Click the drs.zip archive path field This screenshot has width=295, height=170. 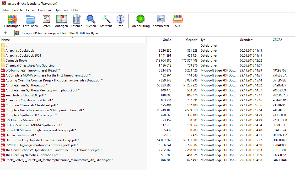pyautogui.click(x=155, y=33)
